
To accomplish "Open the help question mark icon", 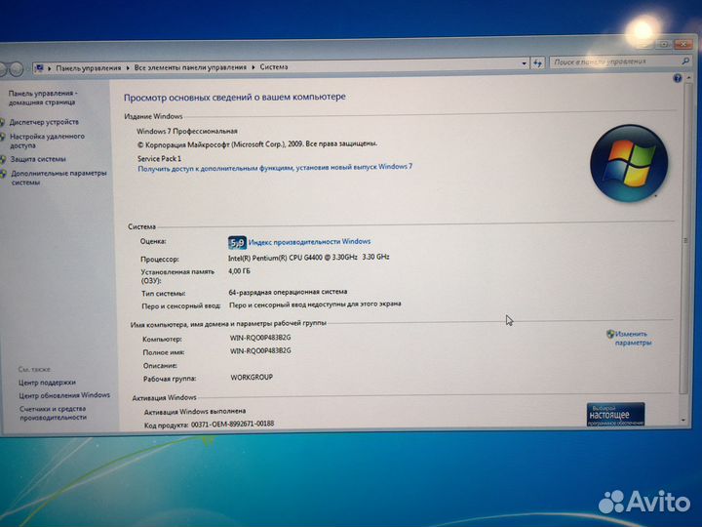I will click(x=677, y=78).
